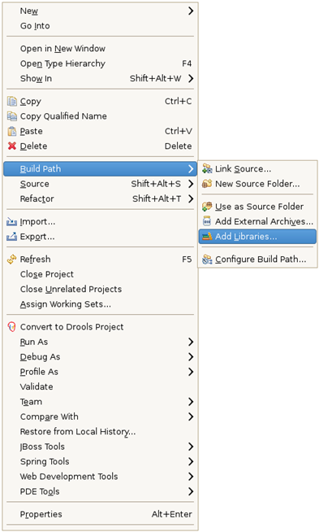Click the Add External Archives jar icon
This screenshot has width=319, height=532.
point(207,221)
